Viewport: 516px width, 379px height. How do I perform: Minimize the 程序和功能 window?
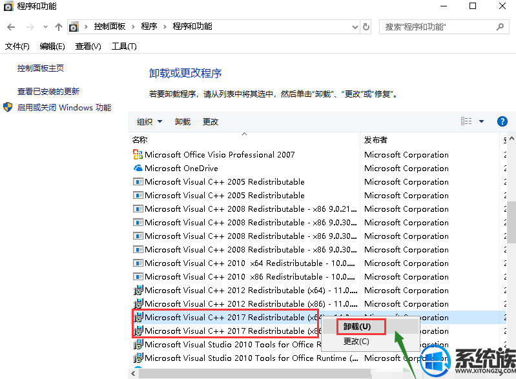pos(444,6)
